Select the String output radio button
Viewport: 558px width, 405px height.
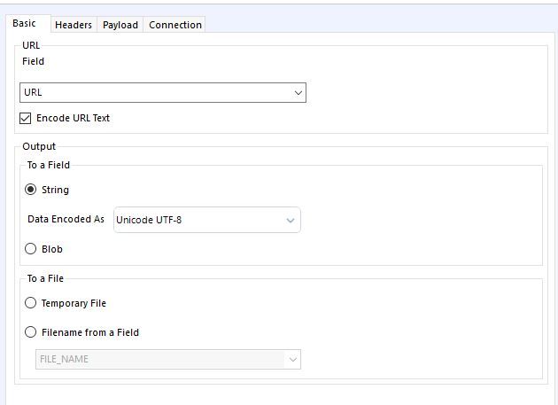point(31,190)
